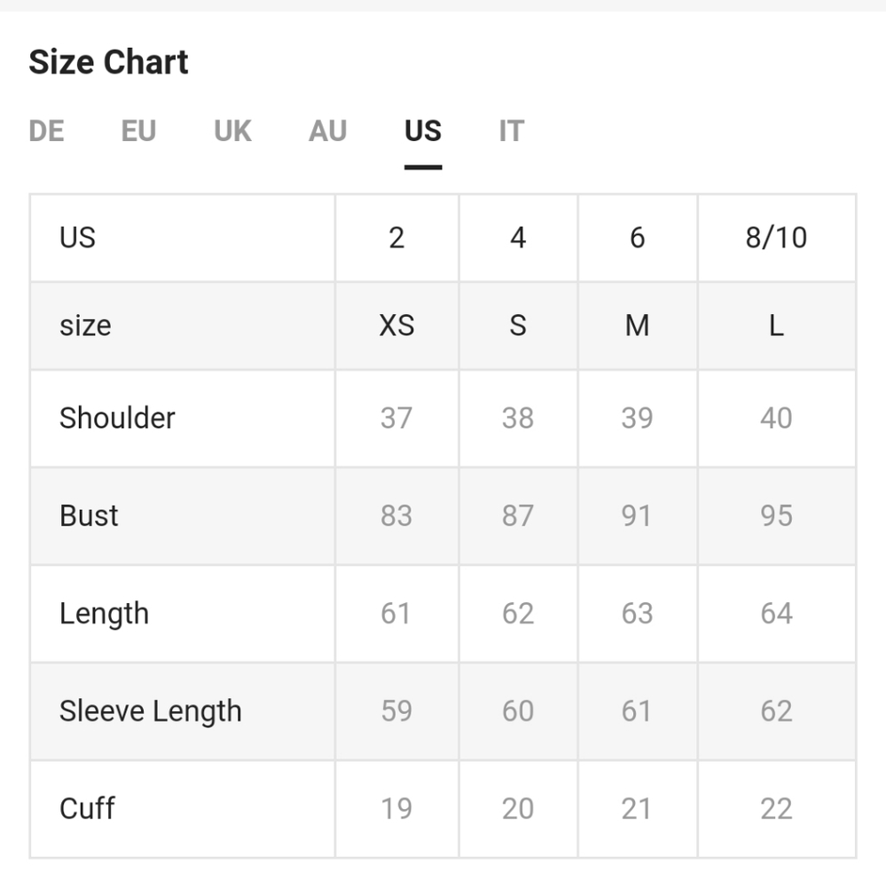The height and width of the screenshot is (887, 886).
Task: Switch to the IT size tab
Action: click(512, 131)
